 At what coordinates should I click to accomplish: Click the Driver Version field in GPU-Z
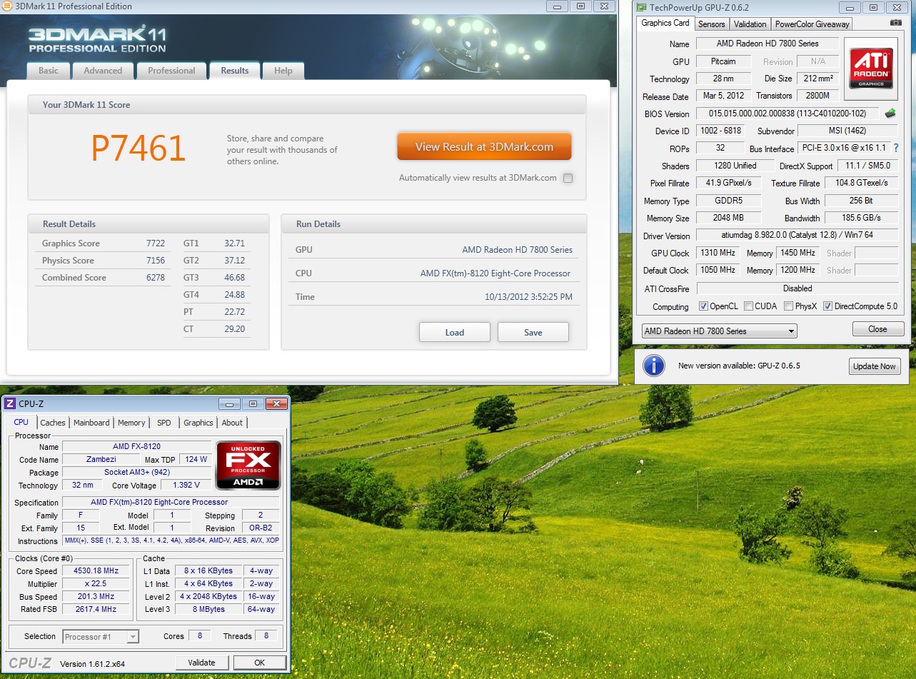tap(797, 235)
